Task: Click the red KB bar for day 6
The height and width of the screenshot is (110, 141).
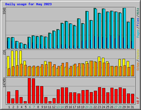Action: (x=29, y=91)
